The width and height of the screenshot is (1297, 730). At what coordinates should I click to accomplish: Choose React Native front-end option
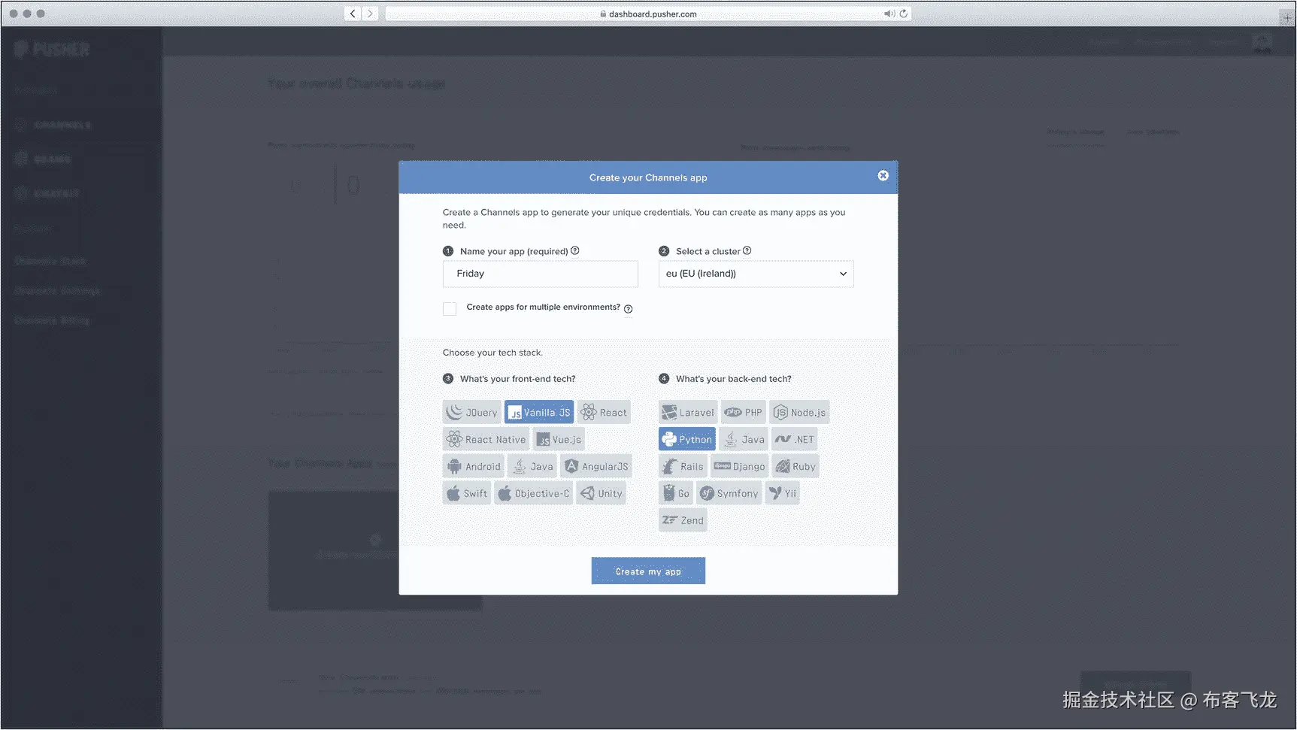(486, 439)
